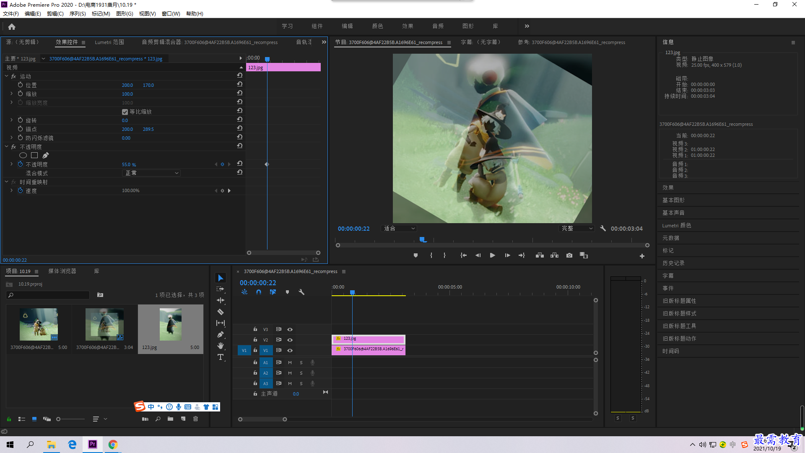
Task: Open the 序列 menu
Action: 78,14
